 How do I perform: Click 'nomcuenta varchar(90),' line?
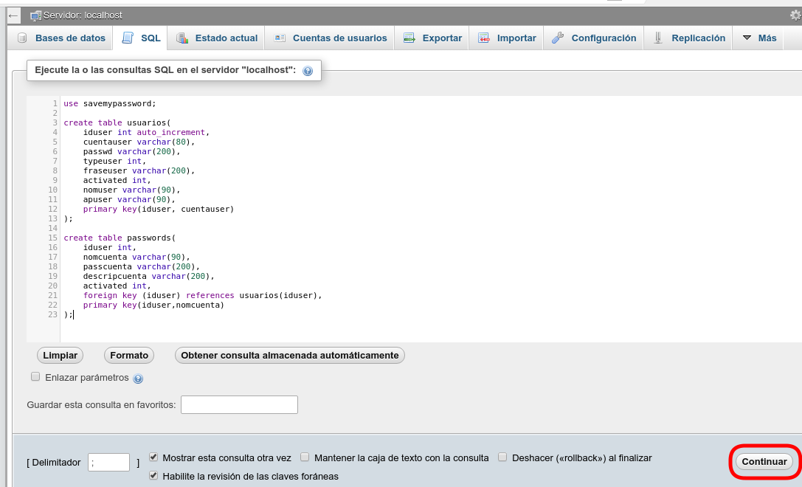[136, 258]
